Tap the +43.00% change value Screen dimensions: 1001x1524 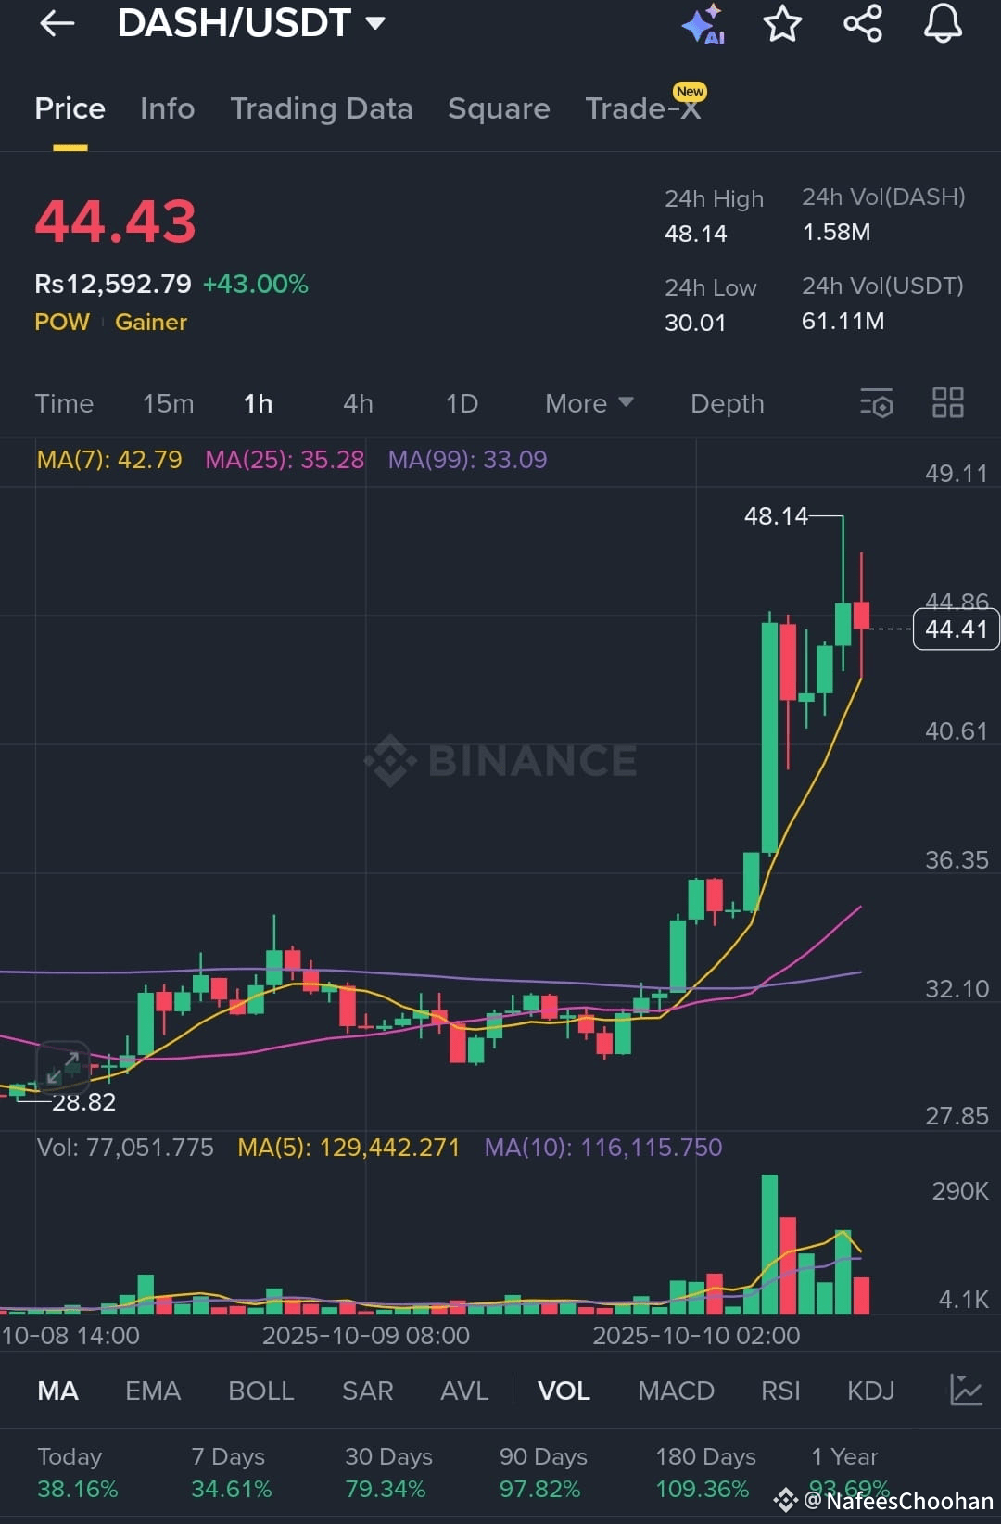[x=255, y=284]
